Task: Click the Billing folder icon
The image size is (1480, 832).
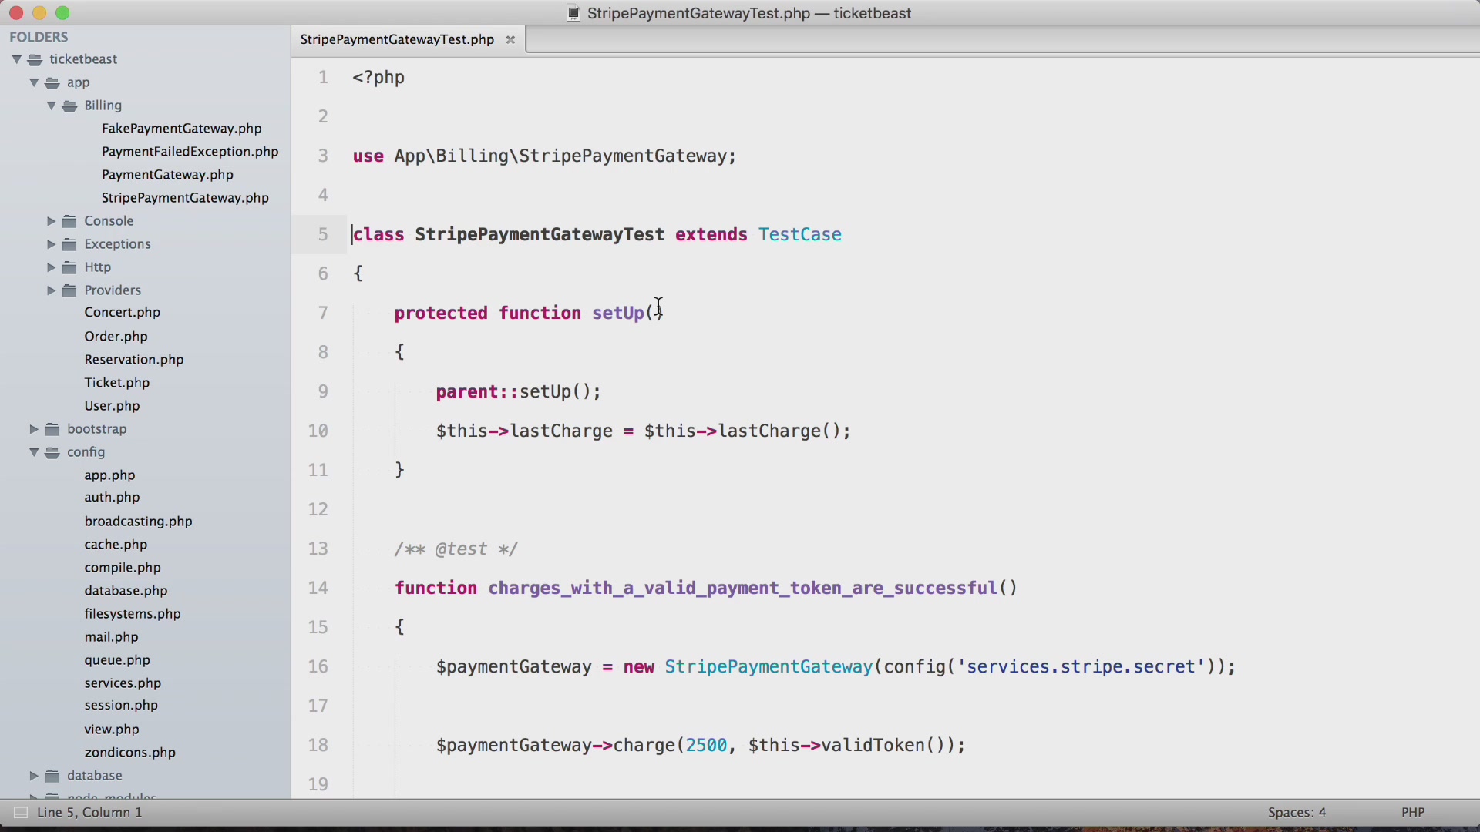Action: tap(69, 106)
